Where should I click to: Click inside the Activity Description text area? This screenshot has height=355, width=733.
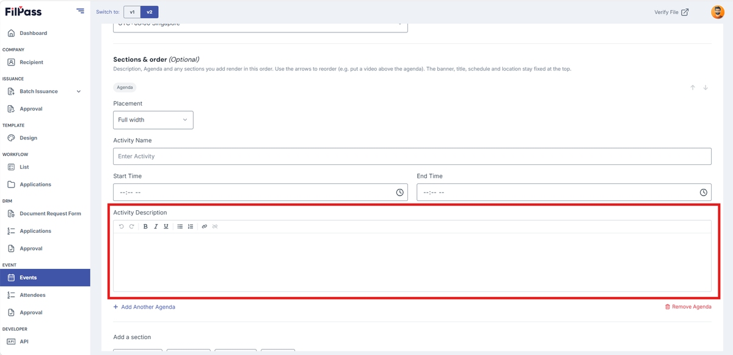coord(412,262)
